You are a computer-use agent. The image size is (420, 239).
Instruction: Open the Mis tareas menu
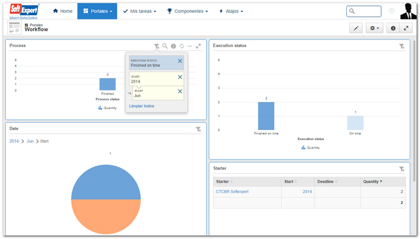(x=140, y=11)
